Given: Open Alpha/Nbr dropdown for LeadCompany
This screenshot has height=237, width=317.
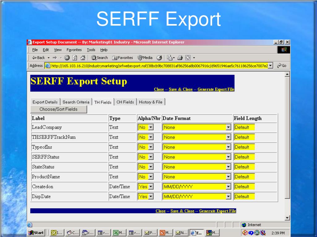Looking at the screenshot, I should [151, 127].
